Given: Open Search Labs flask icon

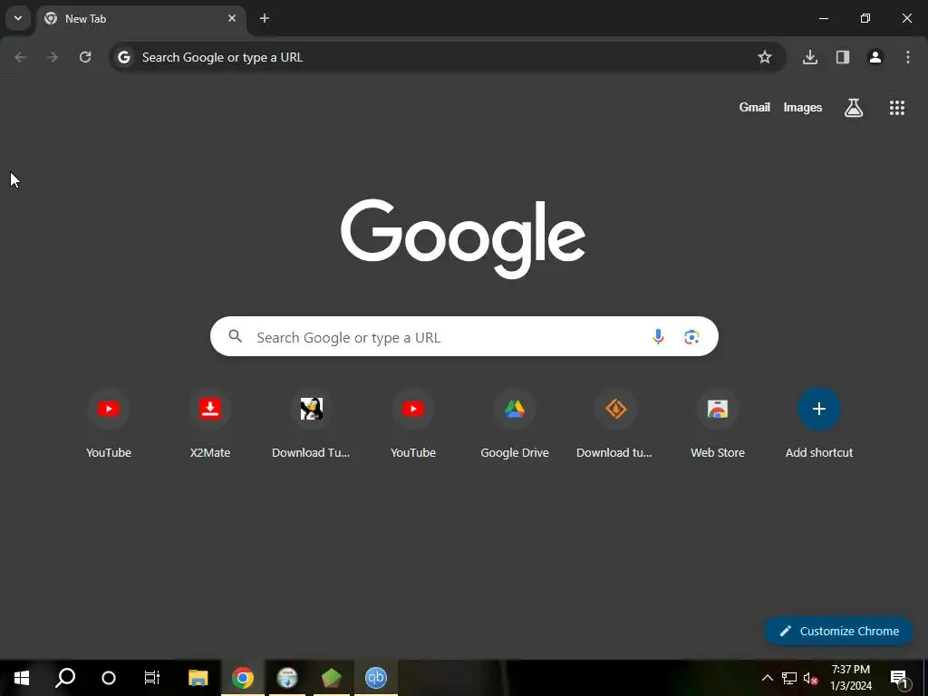Looking at the screenshot, I should 854,108.
